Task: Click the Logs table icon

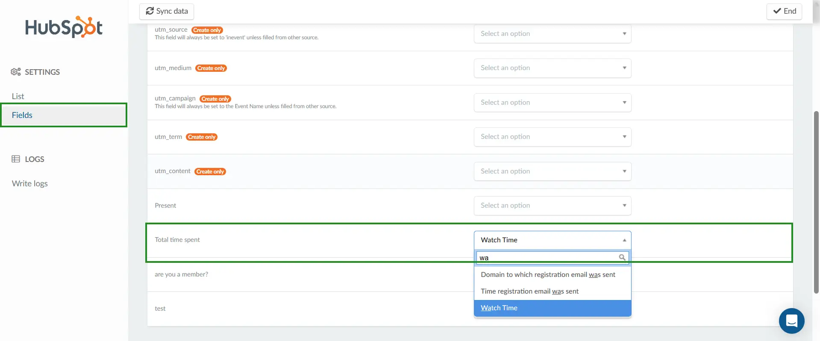Action: click(16, 159)
